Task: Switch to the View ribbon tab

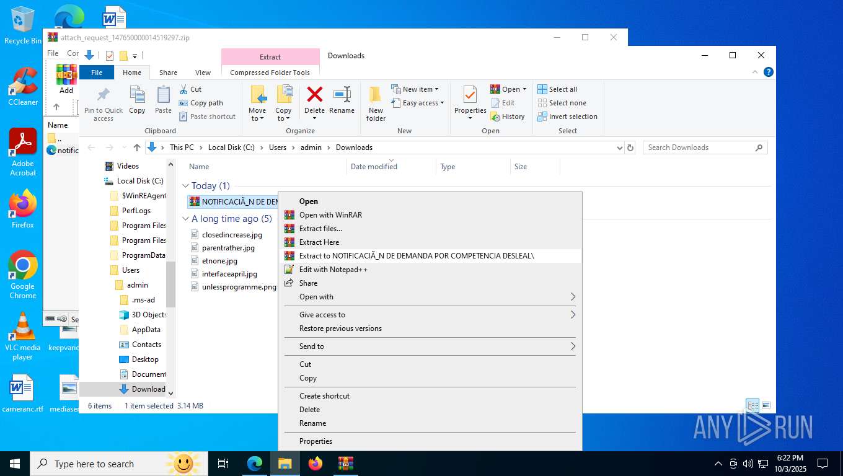Action: coord(203,73)
